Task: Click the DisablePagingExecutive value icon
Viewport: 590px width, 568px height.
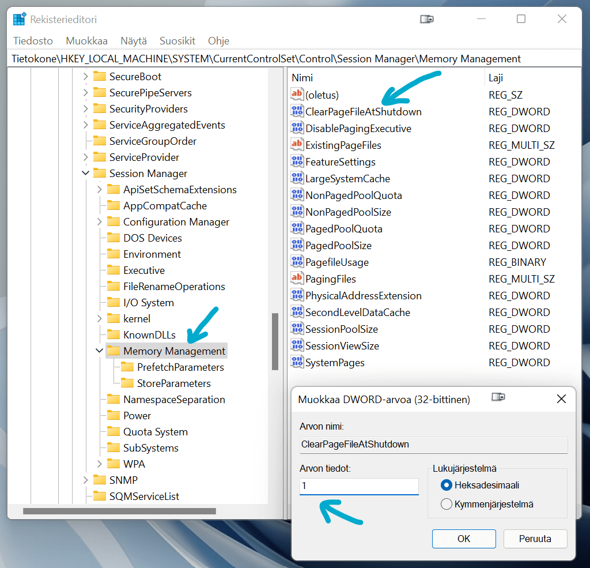Action: (297, 128)
